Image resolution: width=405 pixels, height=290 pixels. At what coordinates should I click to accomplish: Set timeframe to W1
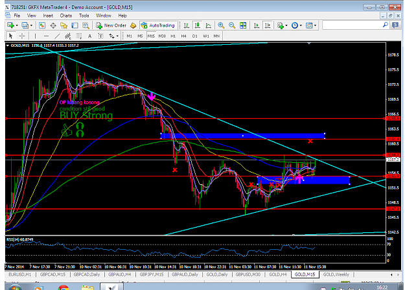pyautogui.click(x=206, y=36)
